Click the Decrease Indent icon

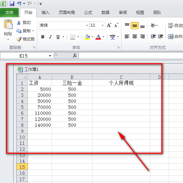coord(153,37)
